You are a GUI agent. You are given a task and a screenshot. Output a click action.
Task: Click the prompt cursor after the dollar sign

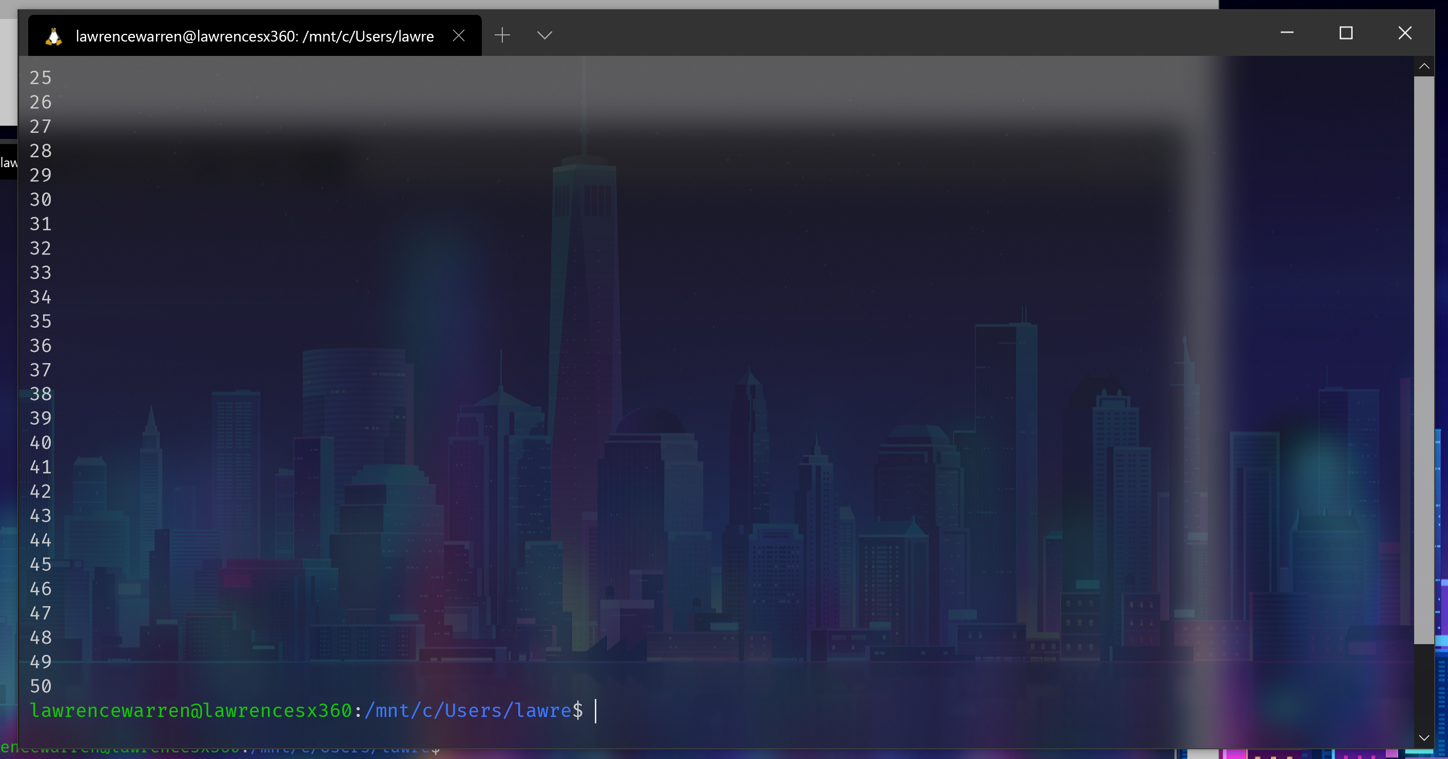tap(596, 711)
